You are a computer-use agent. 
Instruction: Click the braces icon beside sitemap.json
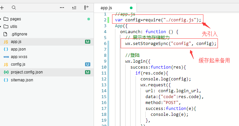click(x=6, y=80)
